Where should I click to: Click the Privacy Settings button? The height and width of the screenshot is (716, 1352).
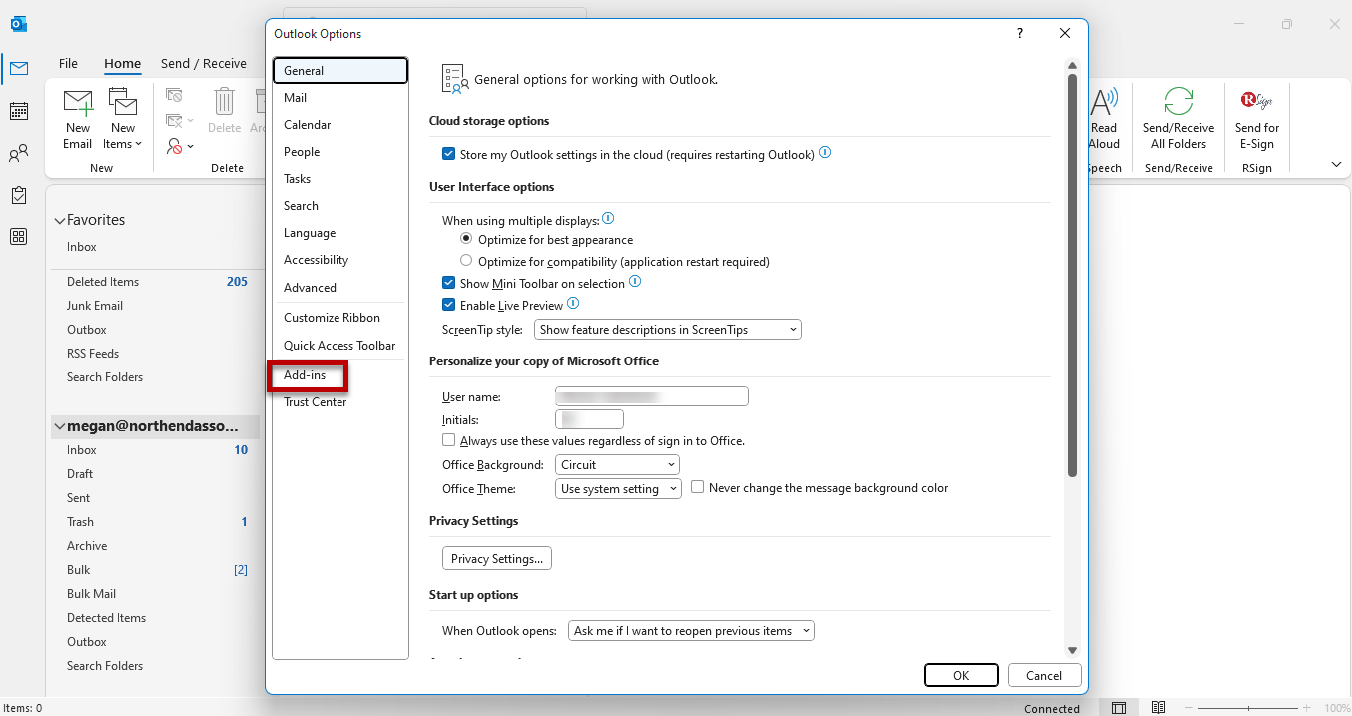(x=496, y=558)
